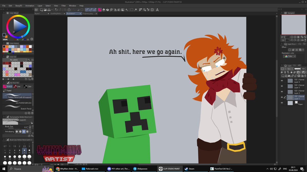The width and height of the screenshot is (307, 172).
Task: Select the rectangular Selection area tool icon
Action: [131, 10]
